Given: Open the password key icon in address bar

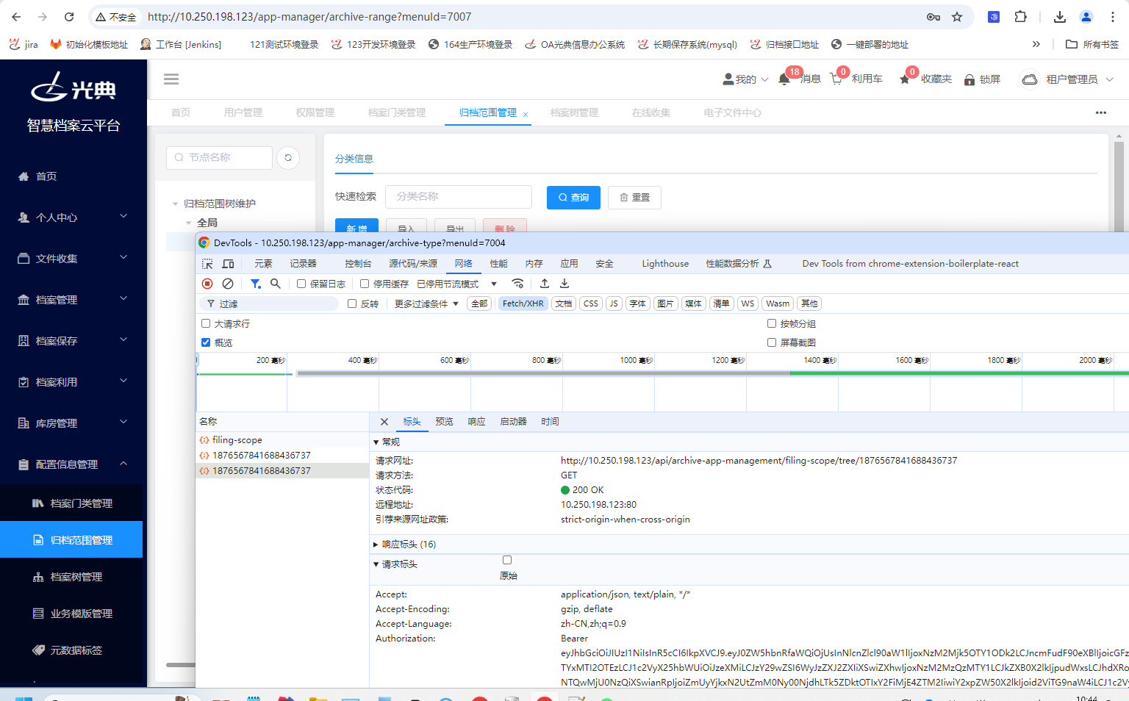Looking at the screenshot, I should point(933,17).
